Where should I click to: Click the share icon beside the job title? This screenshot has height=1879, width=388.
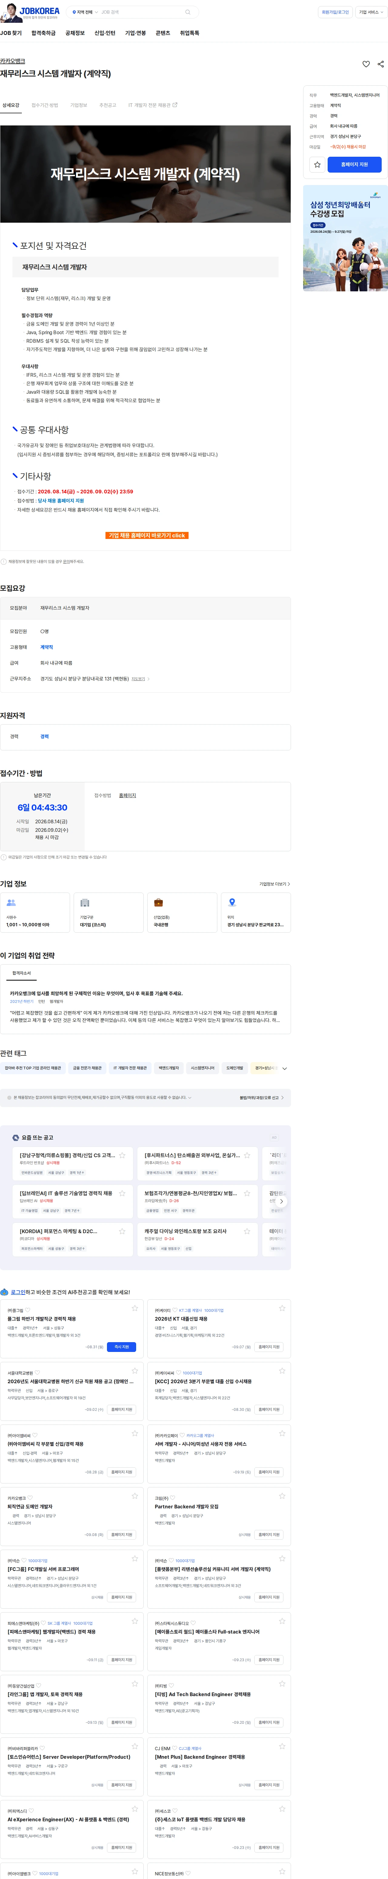pos(381,64)
